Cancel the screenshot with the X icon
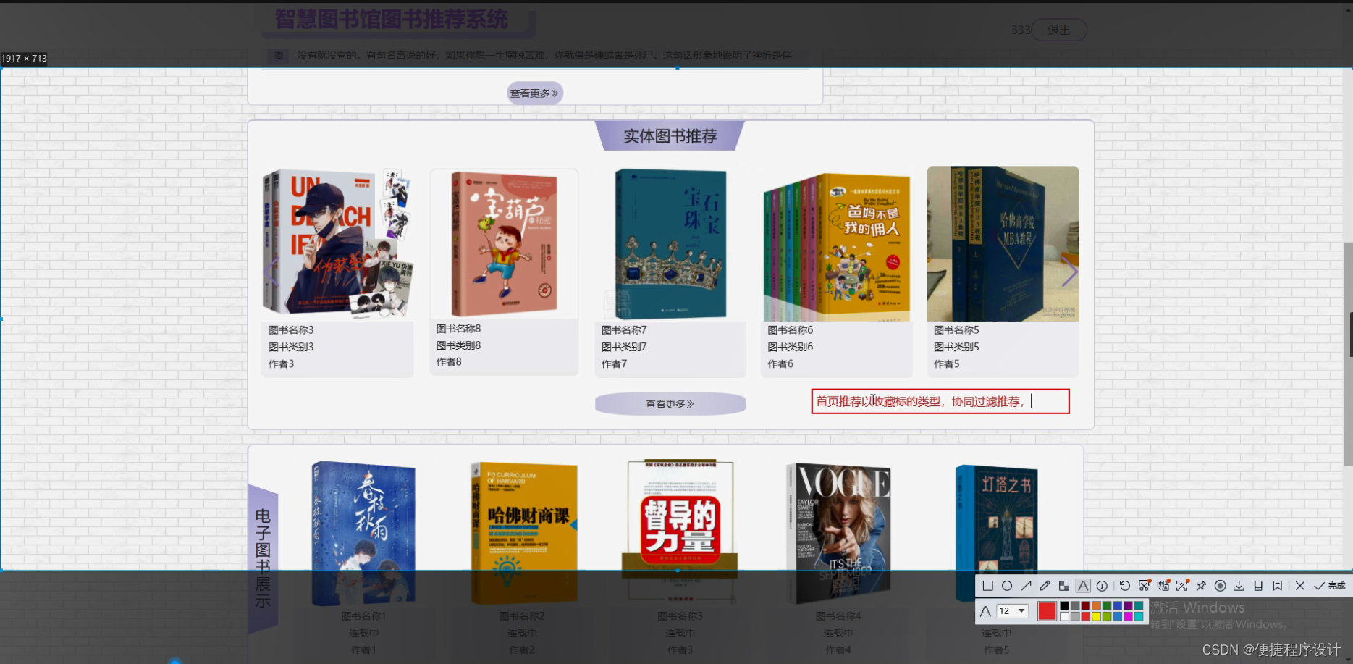This screenshot has width=1353, height=664. [1300, 586]
